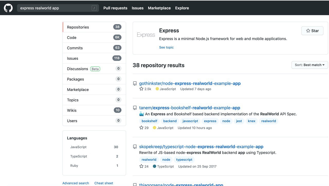Star the Express topic
The width and height of the screenshot is (329, 186).
click(x=312, y=31)
